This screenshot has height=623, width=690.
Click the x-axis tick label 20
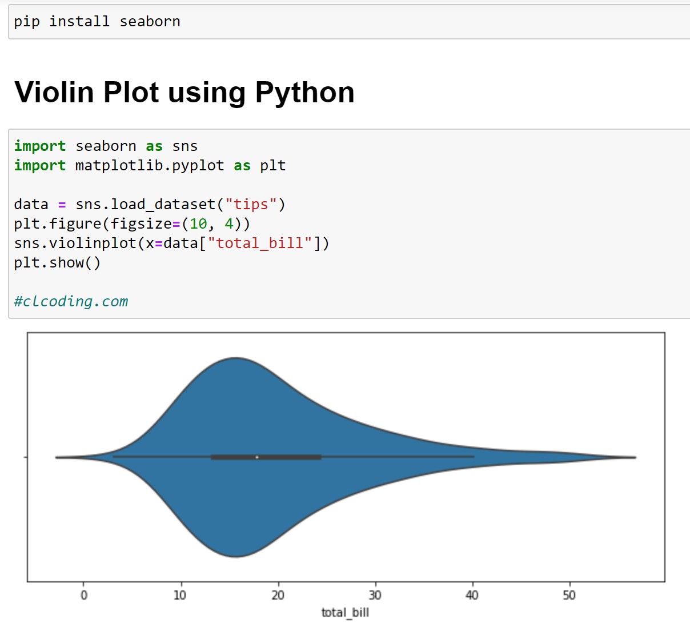tap(278, 596)
